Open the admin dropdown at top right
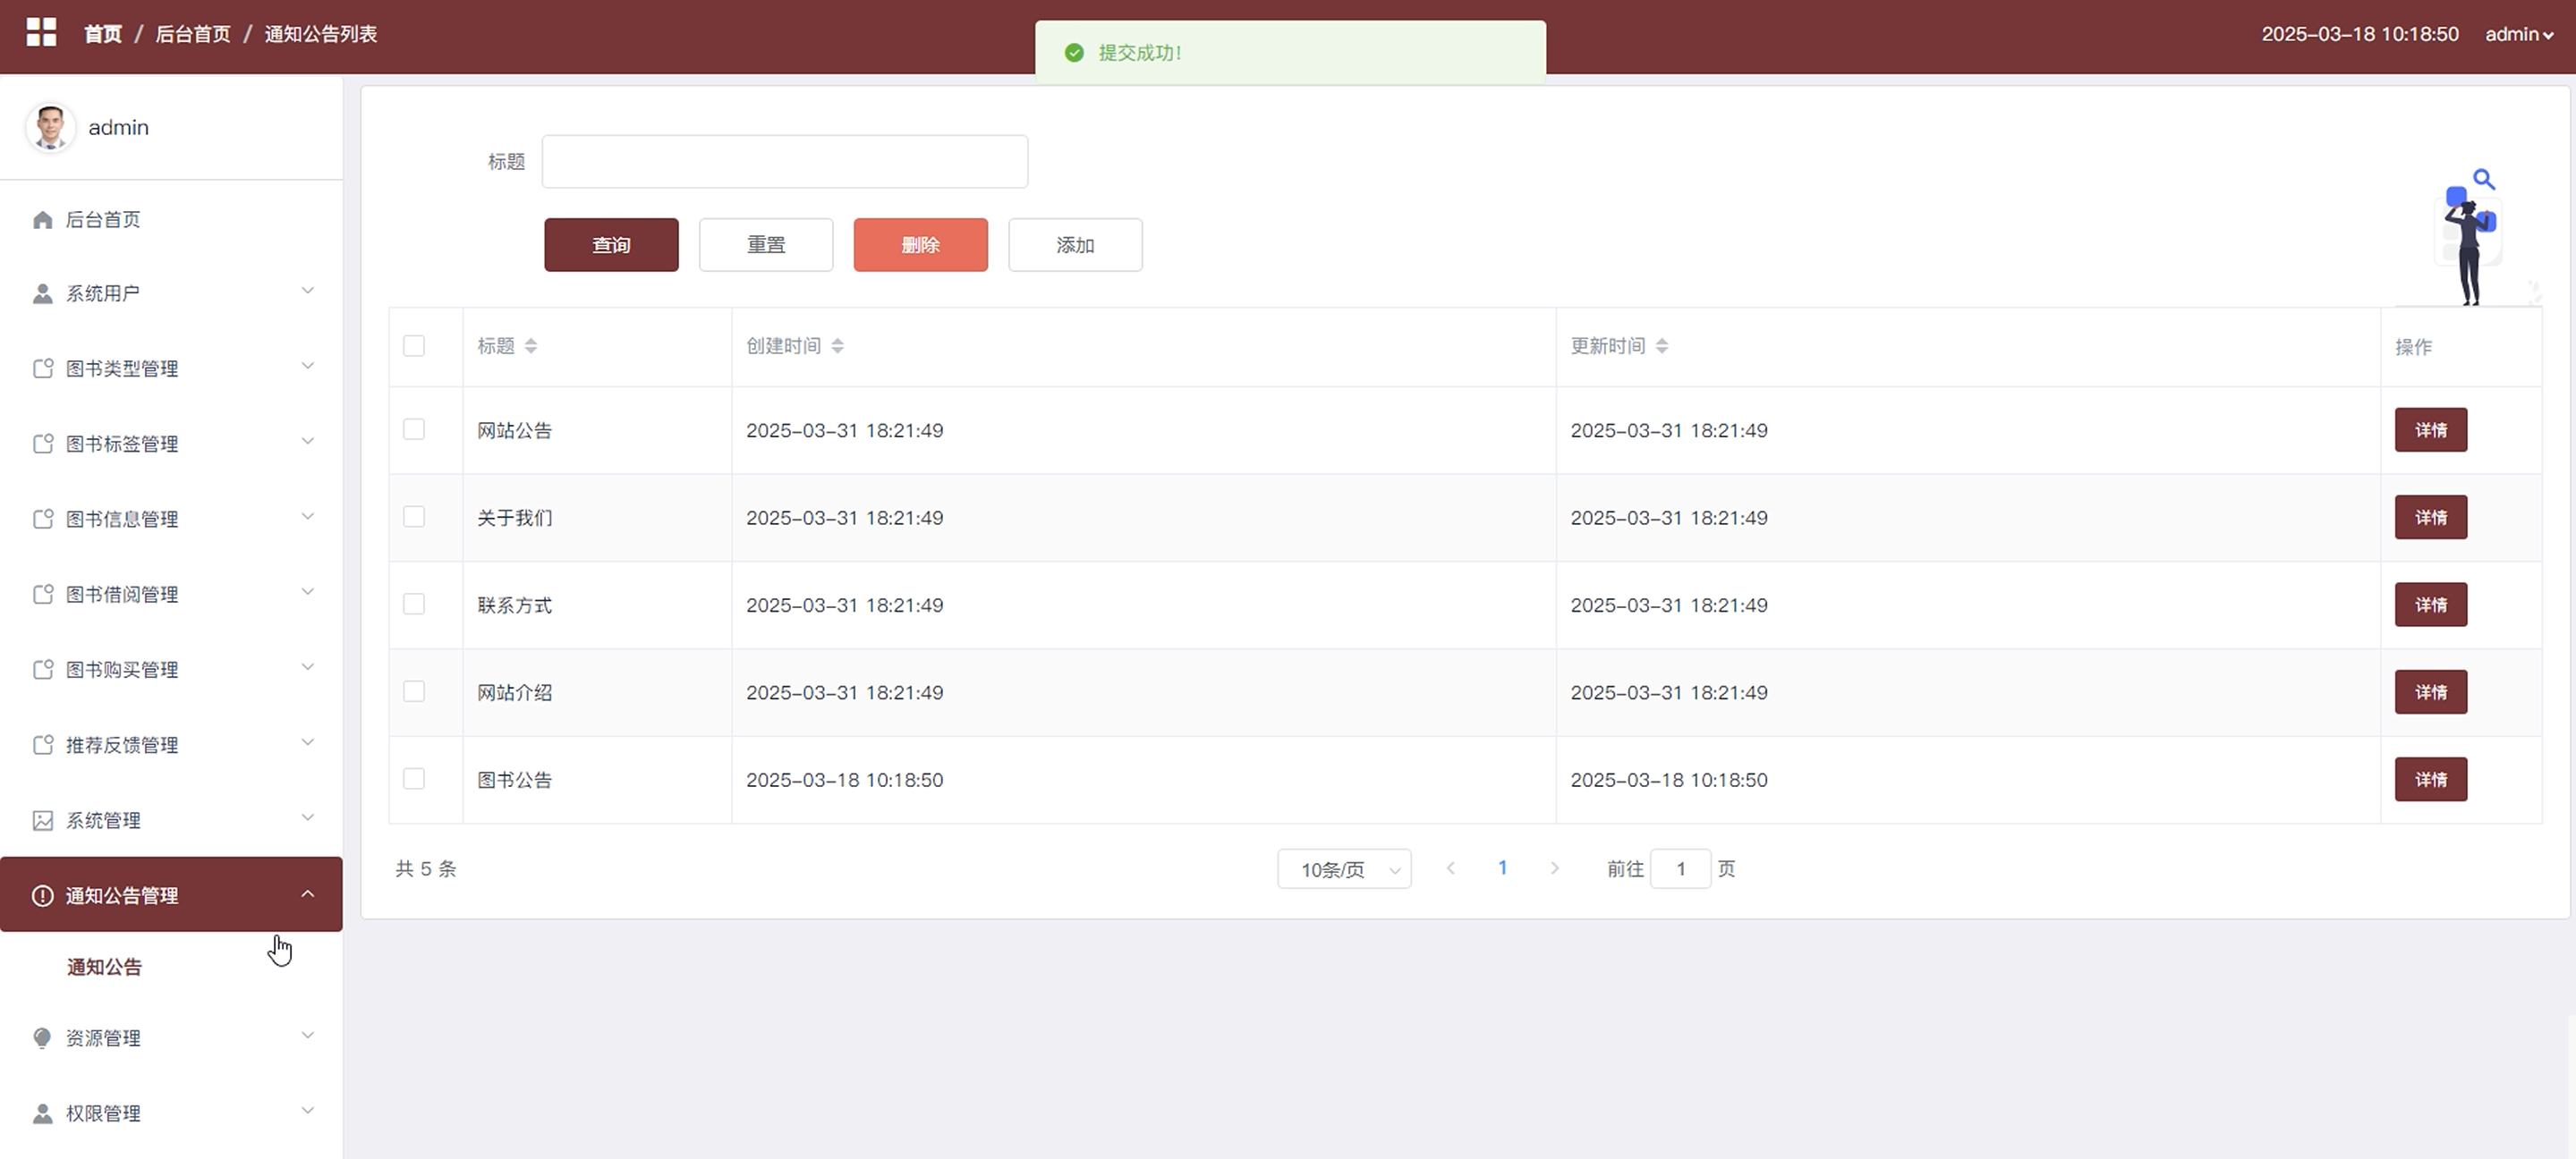This screenshot has width=2576, height=1159. tap(2518, 34)
